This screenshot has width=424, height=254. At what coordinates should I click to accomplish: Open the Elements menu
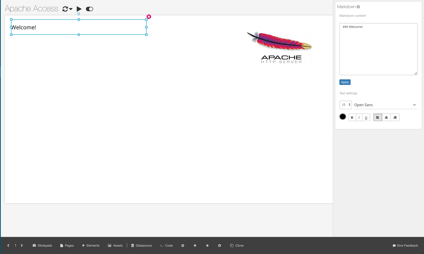pyautogui.click(x=91, y=246)
